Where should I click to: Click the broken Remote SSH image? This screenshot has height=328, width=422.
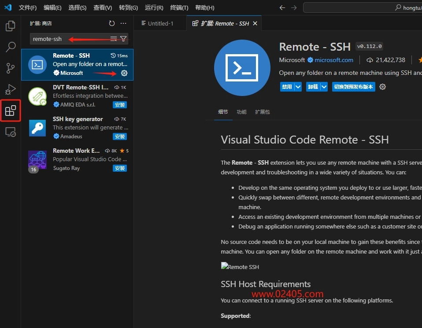tap(240, 266)
